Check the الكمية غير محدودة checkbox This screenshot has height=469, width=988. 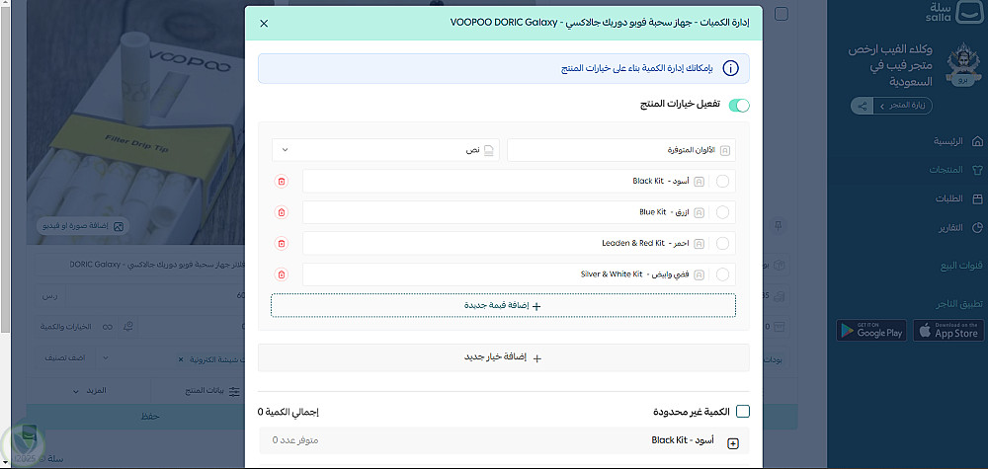click(x=743, y=412)
